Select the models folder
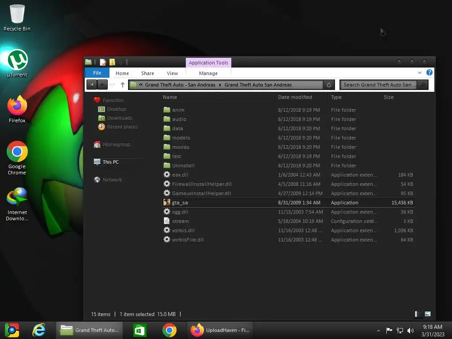Image resolution: width=452 pixels, height=339 pixels. pyautogui.click(x=288, y=138)
